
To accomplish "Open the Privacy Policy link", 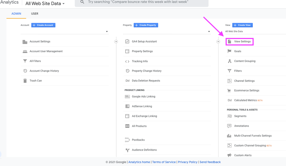I will click(x=188, y=162).
